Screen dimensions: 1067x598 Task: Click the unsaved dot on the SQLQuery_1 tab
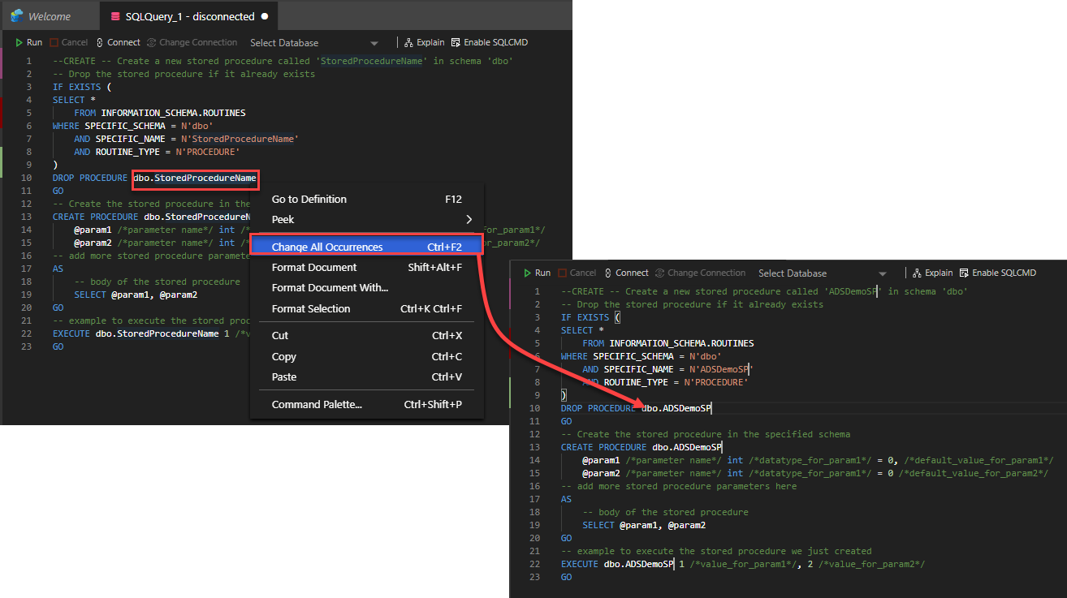(265, 16)
